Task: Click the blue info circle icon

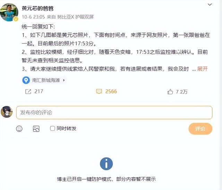Action: click(106, 164)
